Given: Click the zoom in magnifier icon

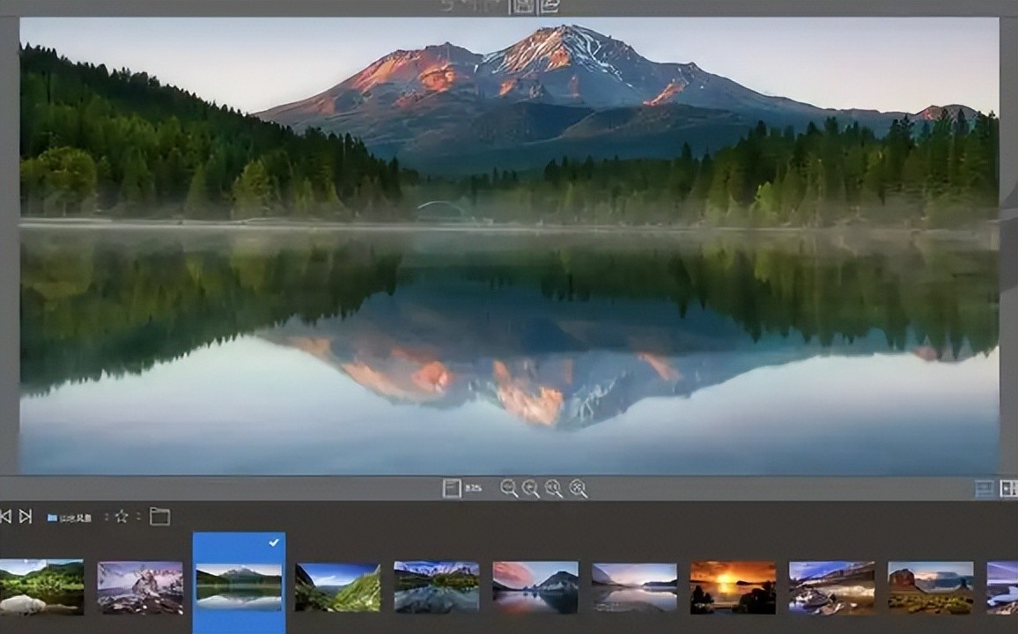Looking at the screenshot, I should click(531, 489).
